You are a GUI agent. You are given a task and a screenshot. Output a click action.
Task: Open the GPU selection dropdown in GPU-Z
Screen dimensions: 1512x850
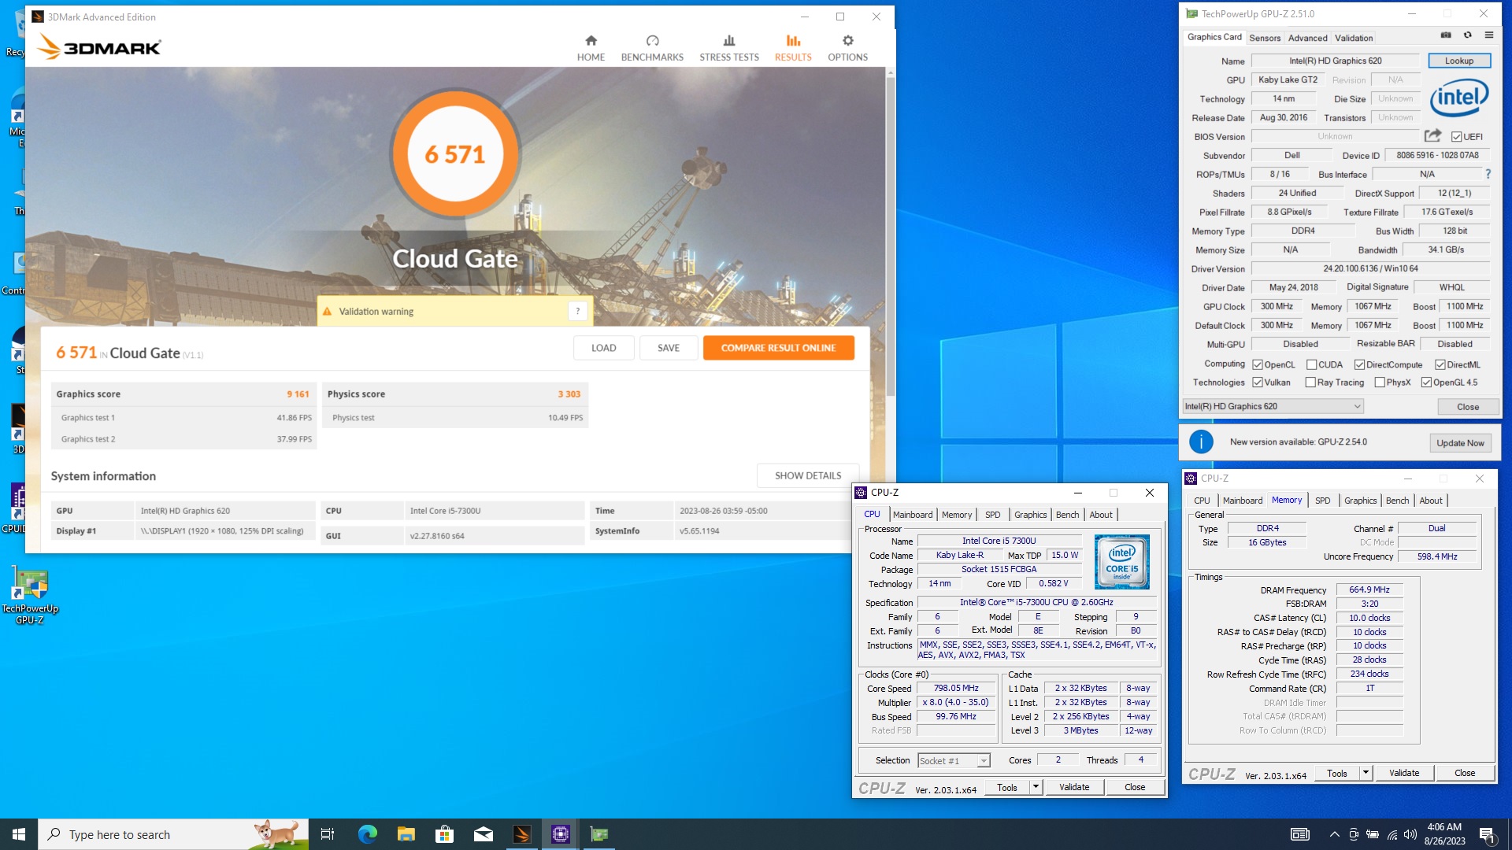pyautogui.click(x=1273, y=406)
